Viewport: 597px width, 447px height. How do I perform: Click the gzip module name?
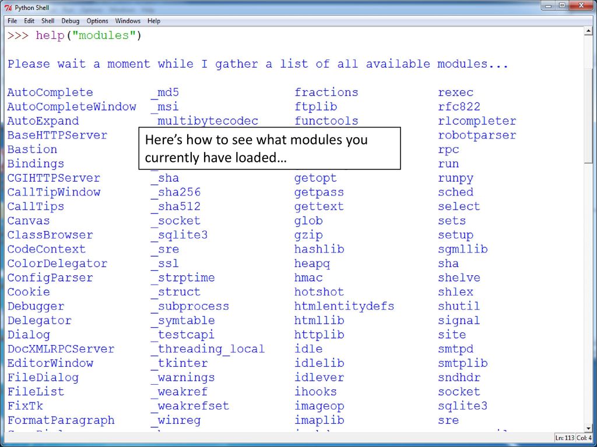(x=308, y=235)
